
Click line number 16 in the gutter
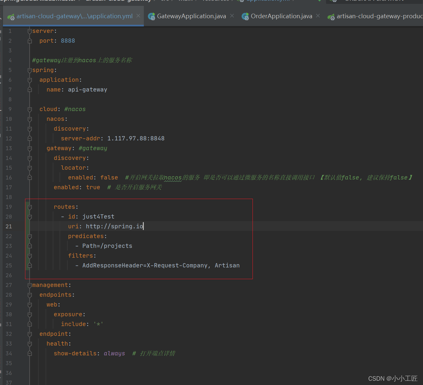tap(9, 178)
